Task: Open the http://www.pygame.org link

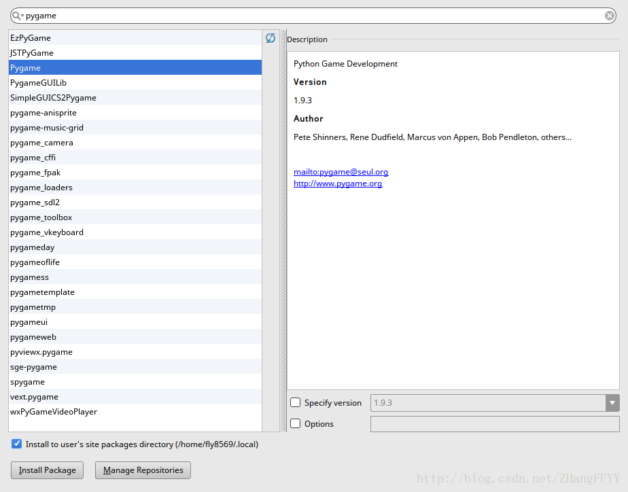Action: (x=338, y=183)
